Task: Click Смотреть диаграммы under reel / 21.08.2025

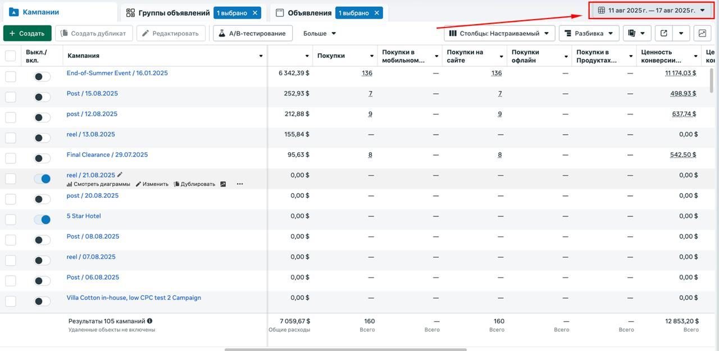Action: (98, 184)
